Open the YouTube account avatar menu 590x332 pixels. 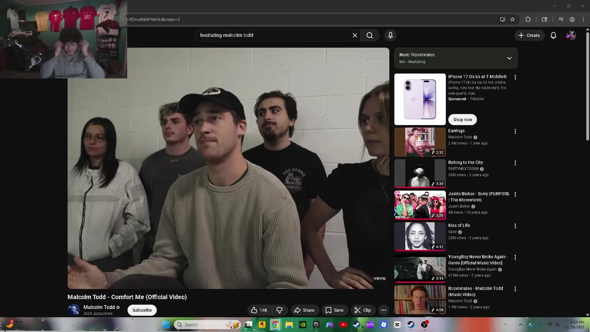(x=571, y=35)
